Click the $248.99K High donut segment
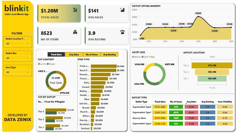236x133 pixels. (148, 66)
